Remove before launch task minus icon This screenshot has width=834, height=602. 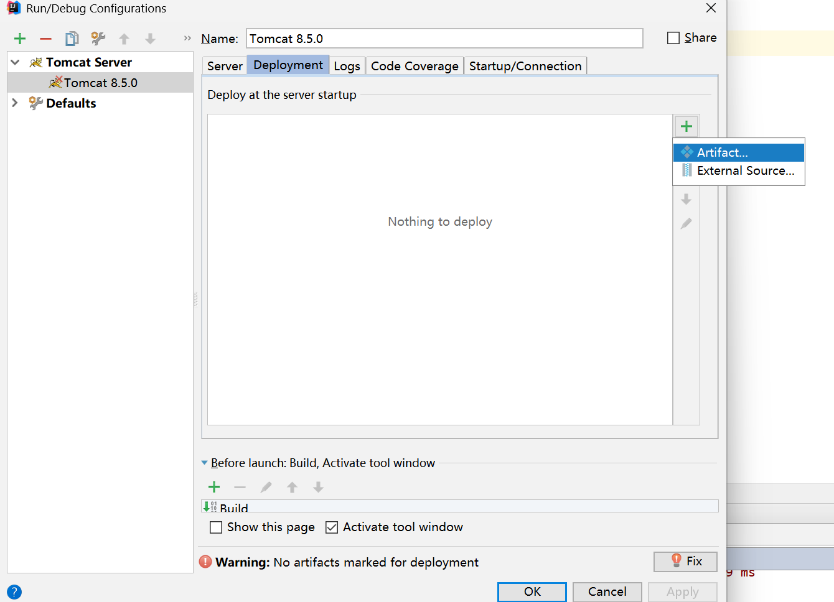coord(240,487)
